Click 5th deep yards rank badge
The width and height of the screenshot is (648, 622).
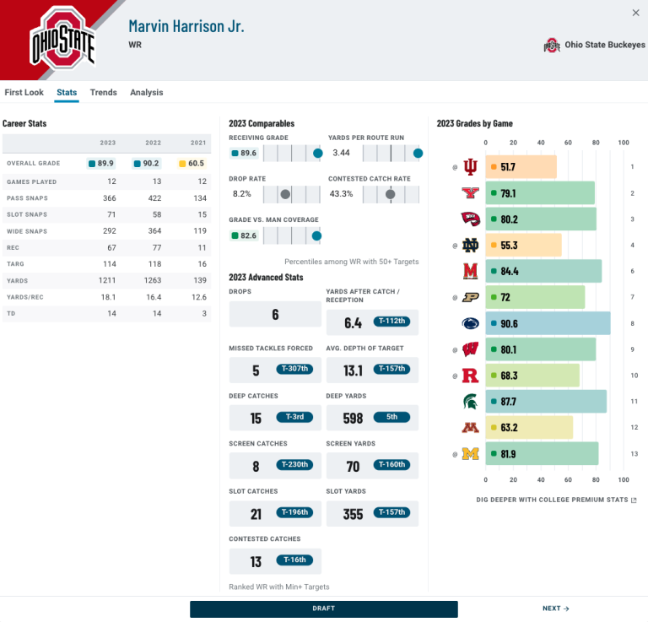pyautogui.click(x=391, y=417)
